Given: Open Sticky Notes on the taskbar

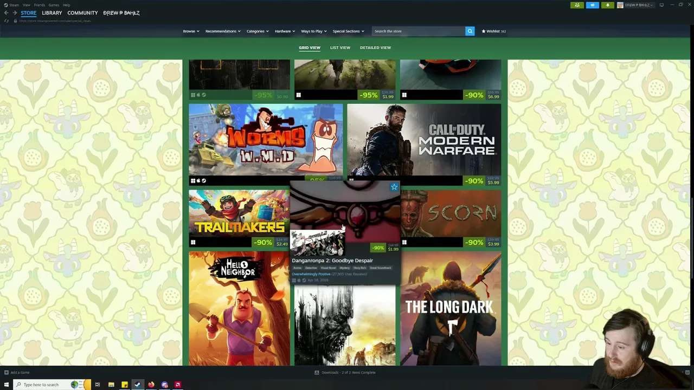Looking at the screenshot, I should (x=125, y=385).
